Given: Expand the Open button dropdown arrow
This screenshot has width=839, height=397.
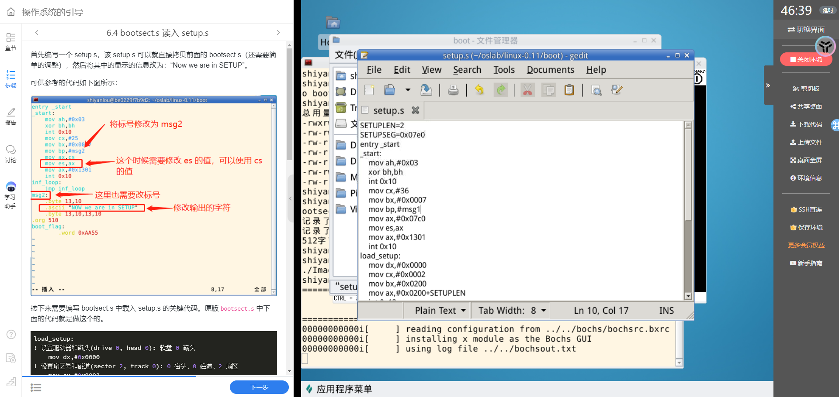Looking at the screenshot, I should pos(408,90).
